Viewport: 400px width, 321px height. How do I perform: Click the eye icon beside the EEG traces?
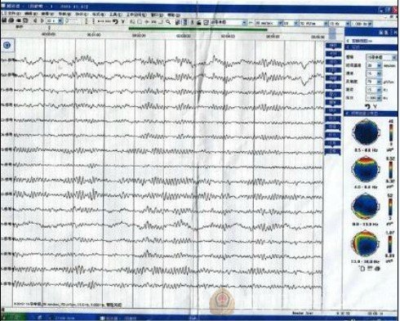click(x=7, y=45)
